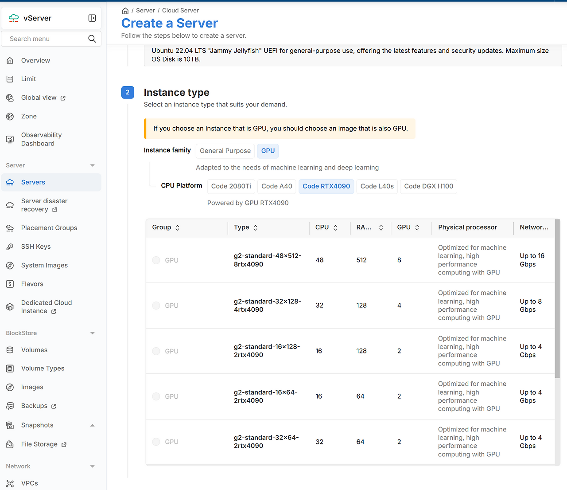Select the GPU instance family tab

(x=268, y=151)
